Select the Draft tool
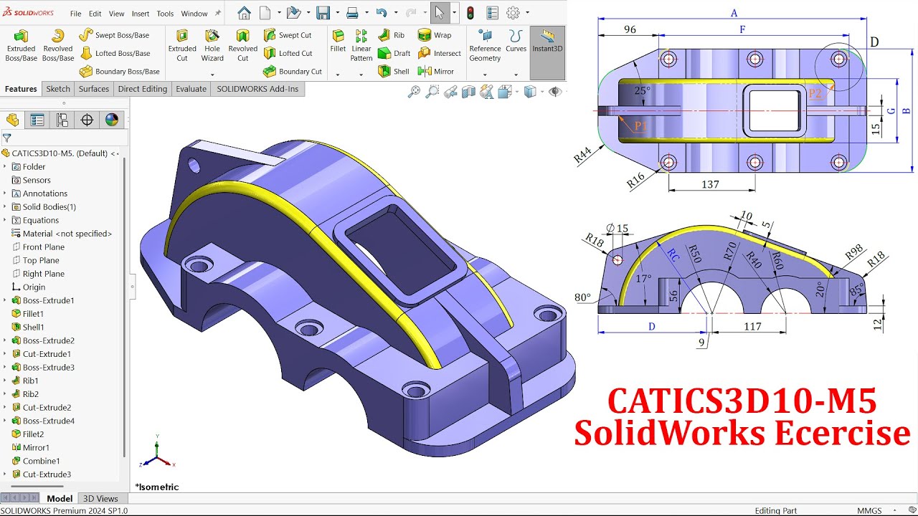Viewport: 918px width, 516px height. pyautogui.click(x=394, y=53)
